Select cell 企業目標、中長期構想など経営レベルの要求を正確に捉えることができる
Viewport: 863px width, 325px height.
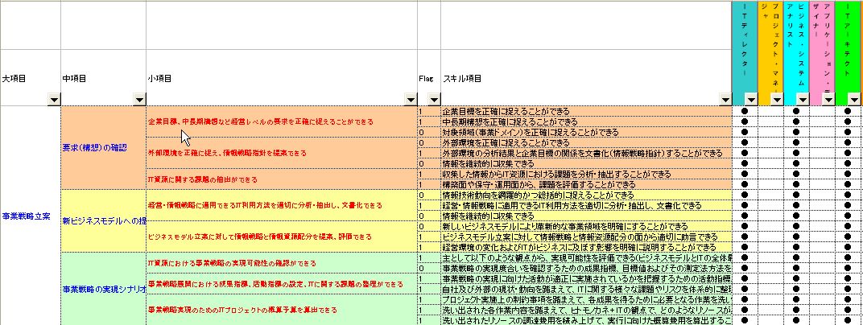coord(281,121)
